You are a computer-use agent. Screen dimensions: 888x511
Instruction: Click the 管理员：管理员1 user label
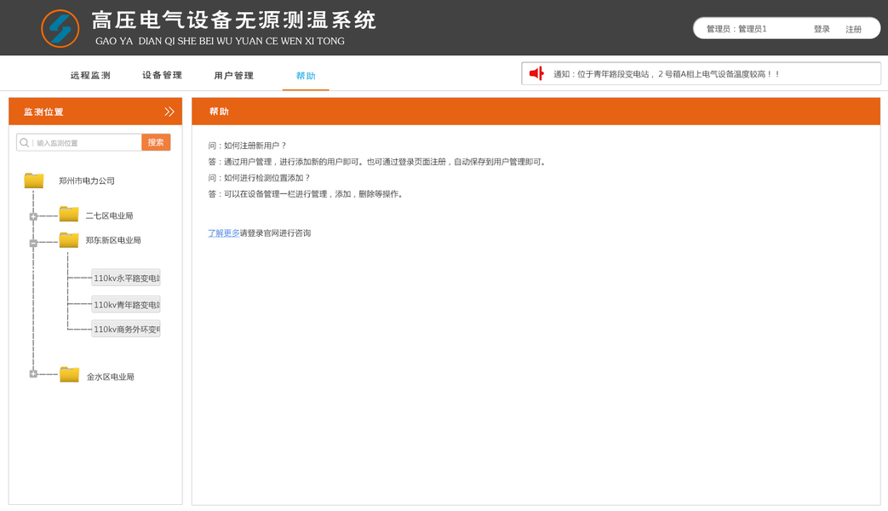[x=736, y=29]
